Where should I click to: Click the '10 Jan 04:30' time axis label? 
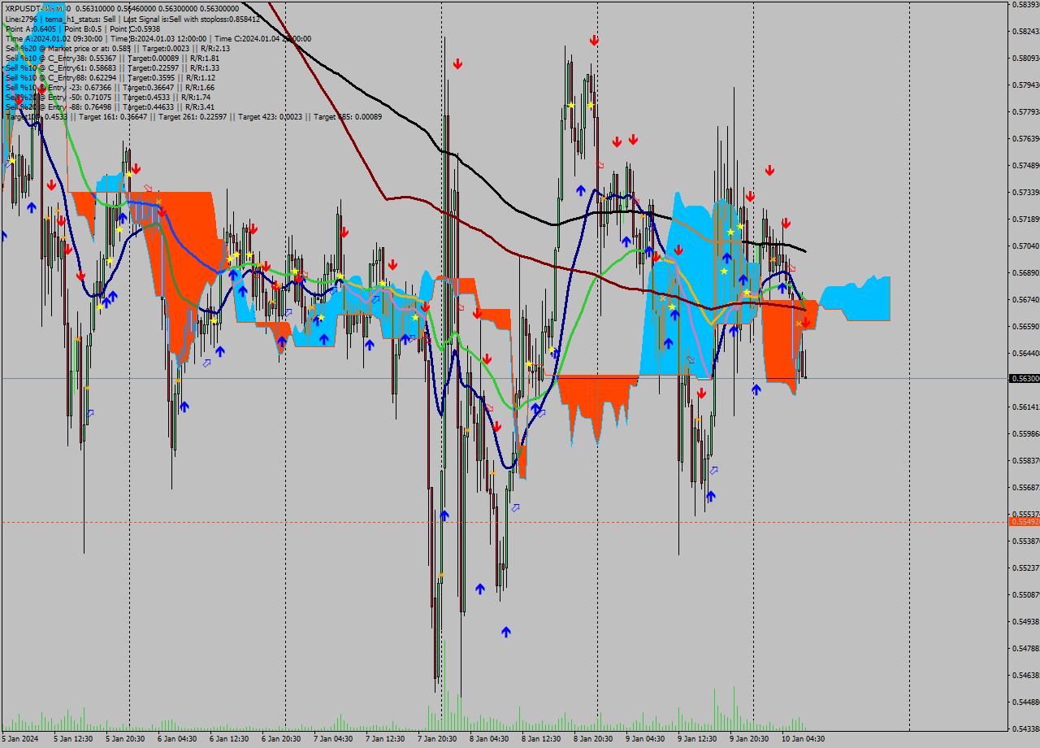tap(803, 739)
